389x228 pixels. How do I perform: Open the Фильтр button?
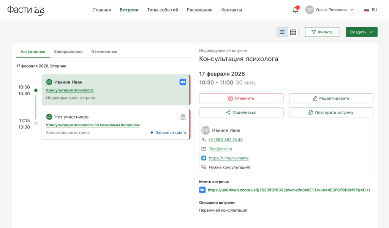(322, 32)
